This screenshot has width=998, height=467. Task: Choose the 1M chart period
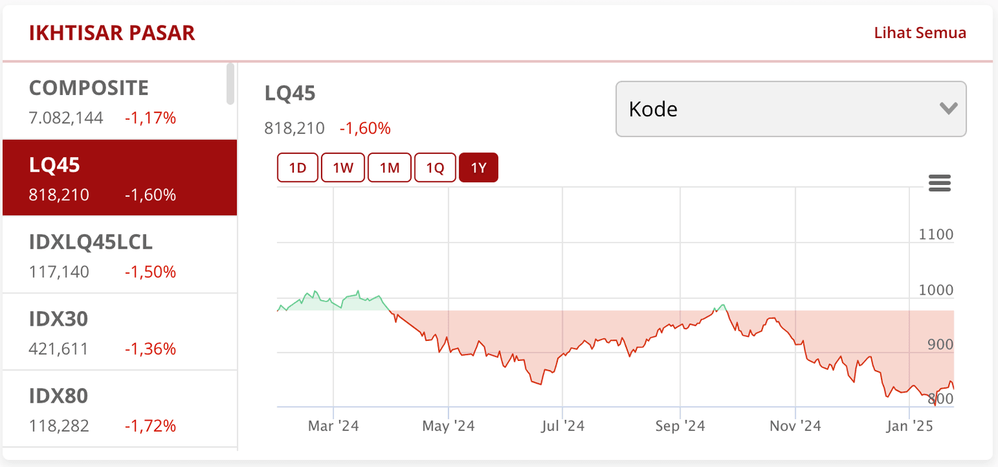tap(389, 167)
